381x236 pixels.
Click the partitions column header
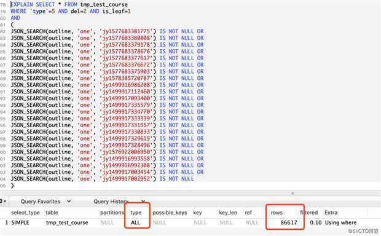112,213
